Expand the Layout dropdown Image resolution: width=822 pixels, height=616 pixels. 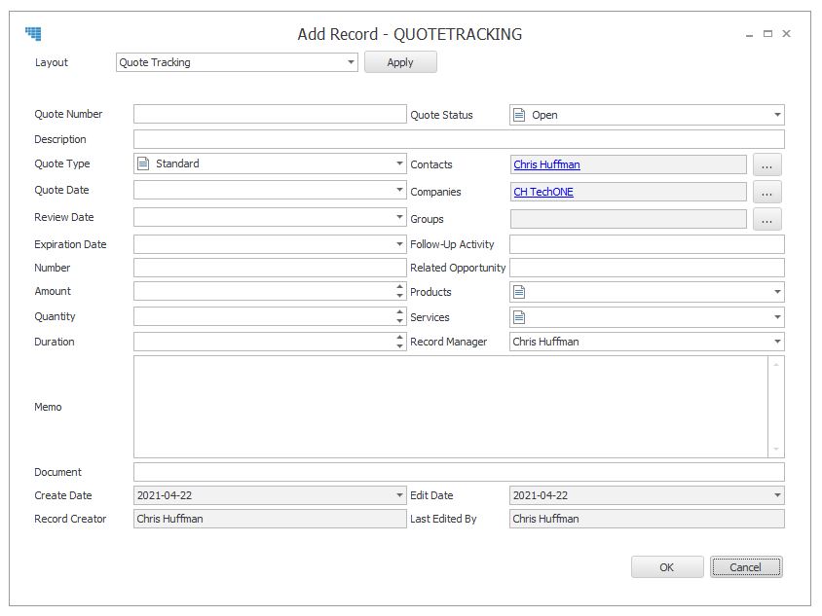(x=351, y=62)
